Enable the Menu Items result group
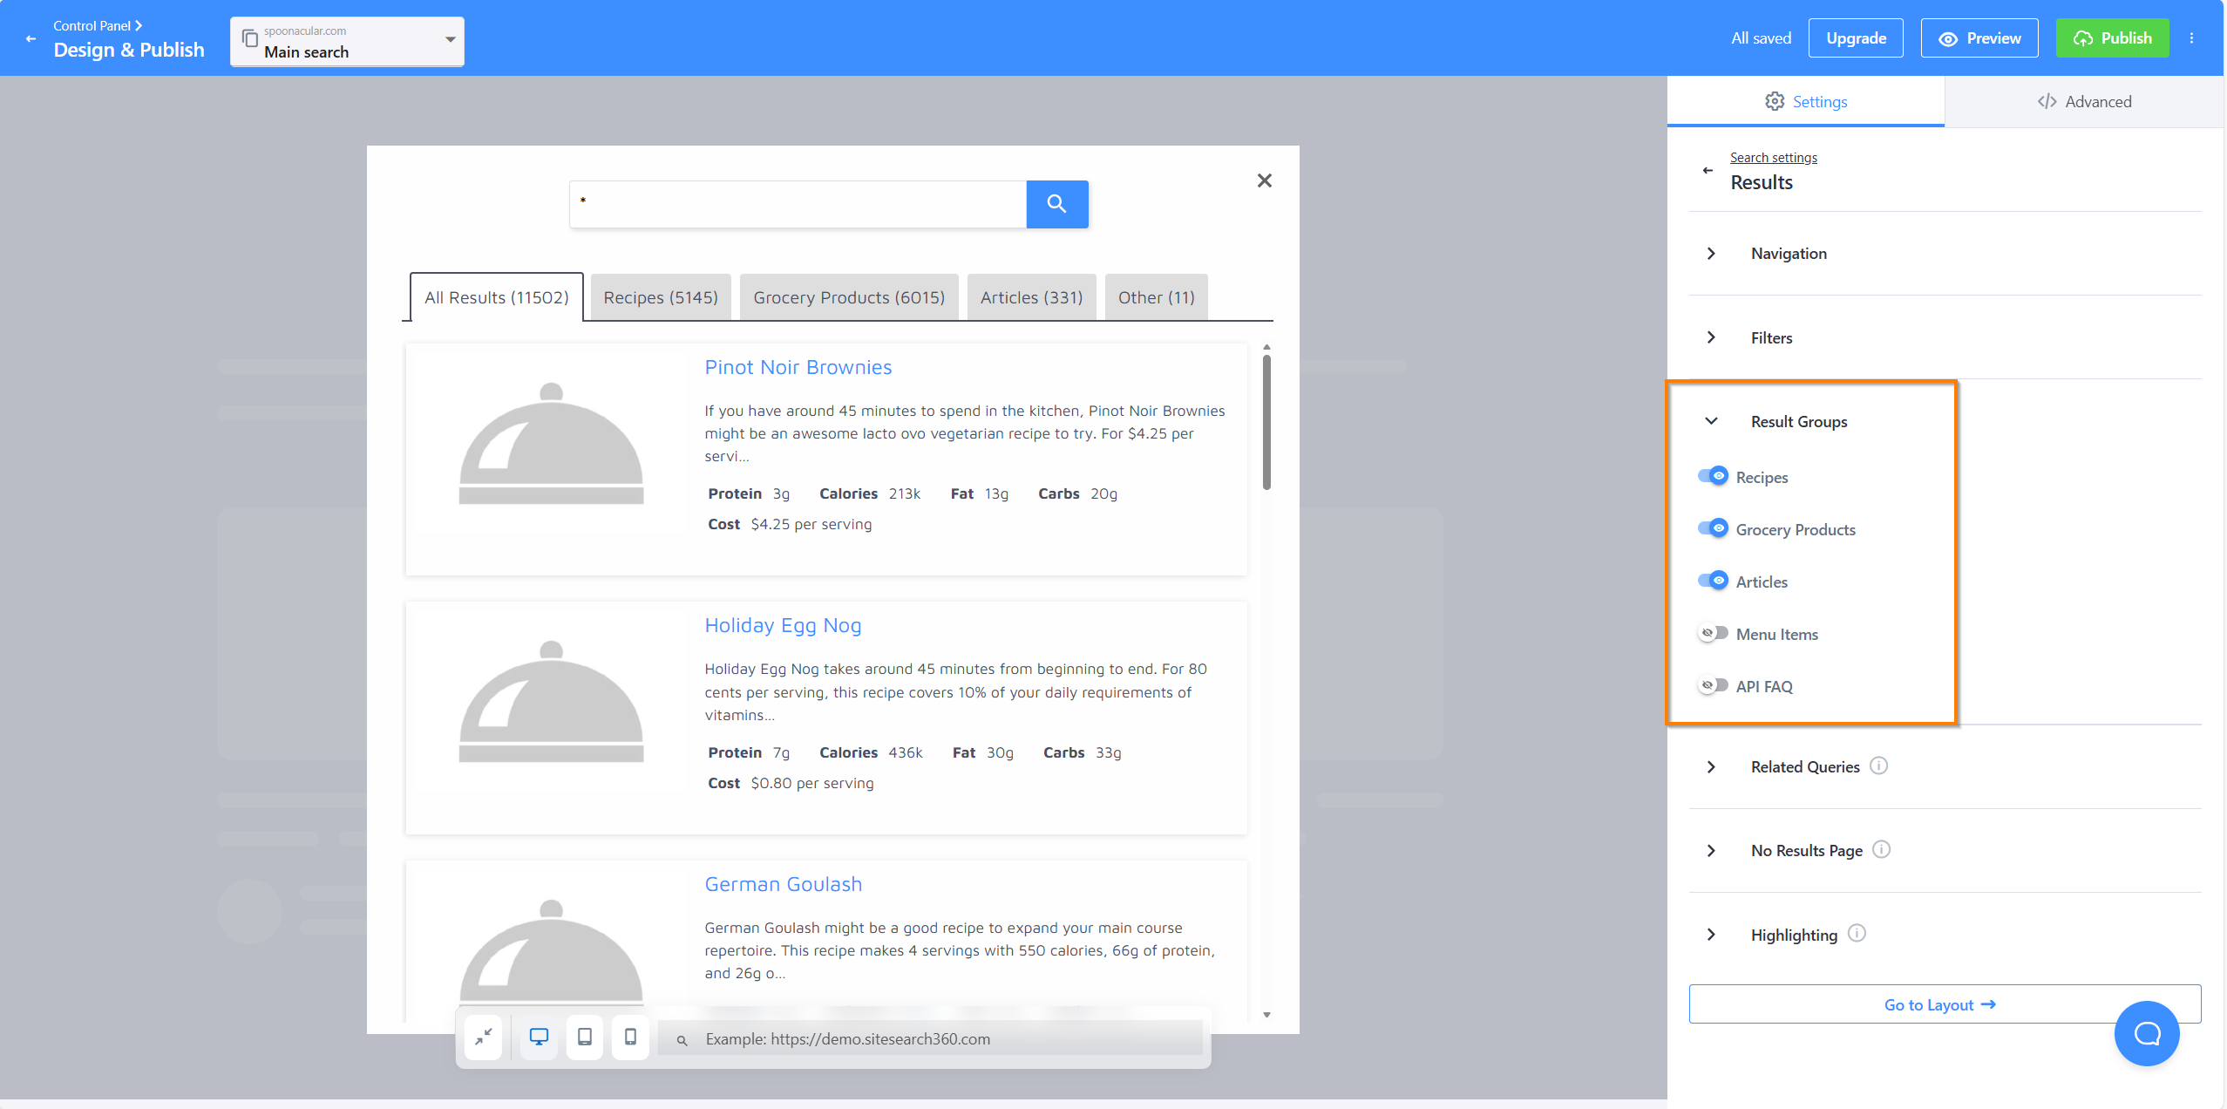Image resolution: width=2227 pixels, height=1109 pixels. [x=1713, y=633]
